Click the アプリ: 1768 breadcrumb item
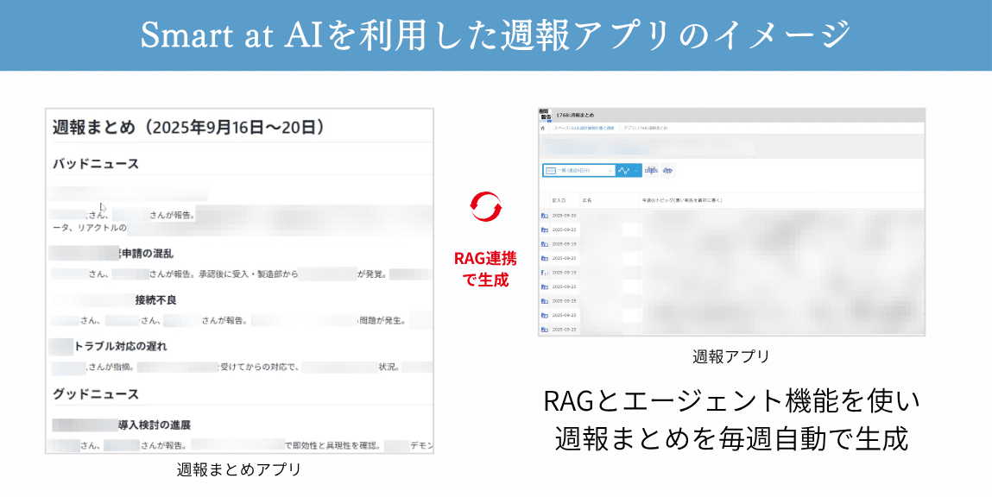 tap(644, 128)
